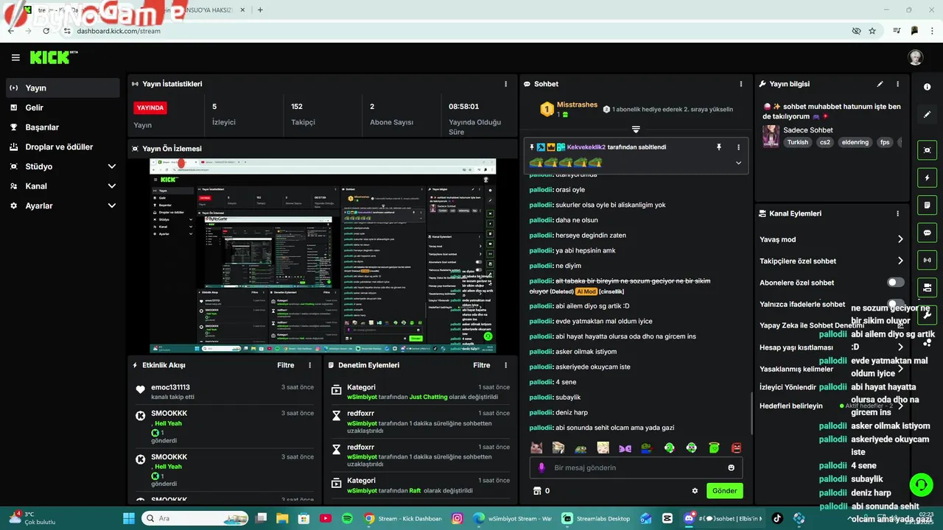Open a new browser tab
943x530 pixels.
pos(260,10)
